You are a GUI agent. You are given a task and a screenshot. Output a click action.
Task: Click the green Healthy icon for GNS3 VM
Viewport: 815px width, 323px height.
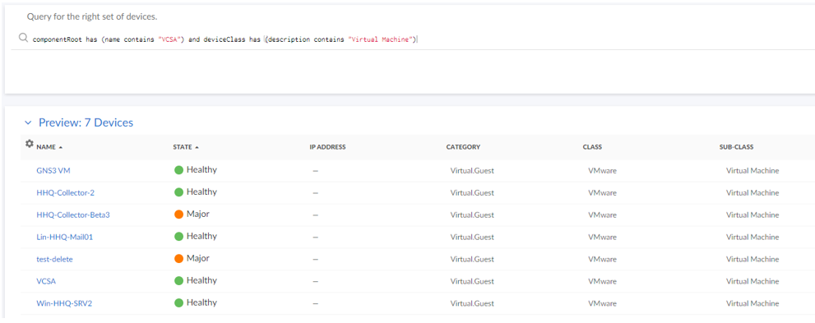(x=178, y=170)
